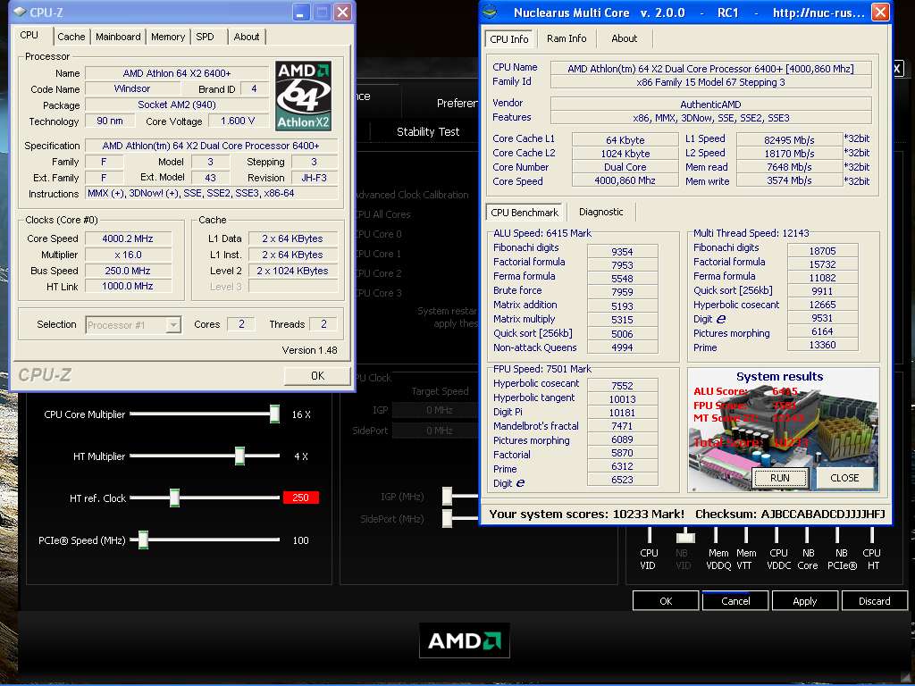Image resolution: width=915 pixels, height=686 pixels.
Task: Click the Multiplier x 16.0 value
Action: pyautogui.click(x=128, y=255)
